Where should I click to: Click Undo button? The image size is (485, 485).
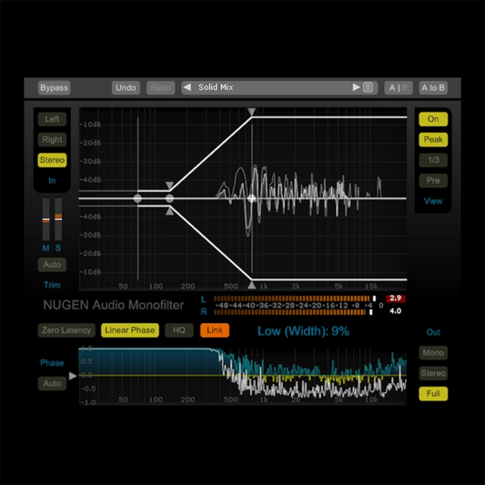[x=126, y=88]
